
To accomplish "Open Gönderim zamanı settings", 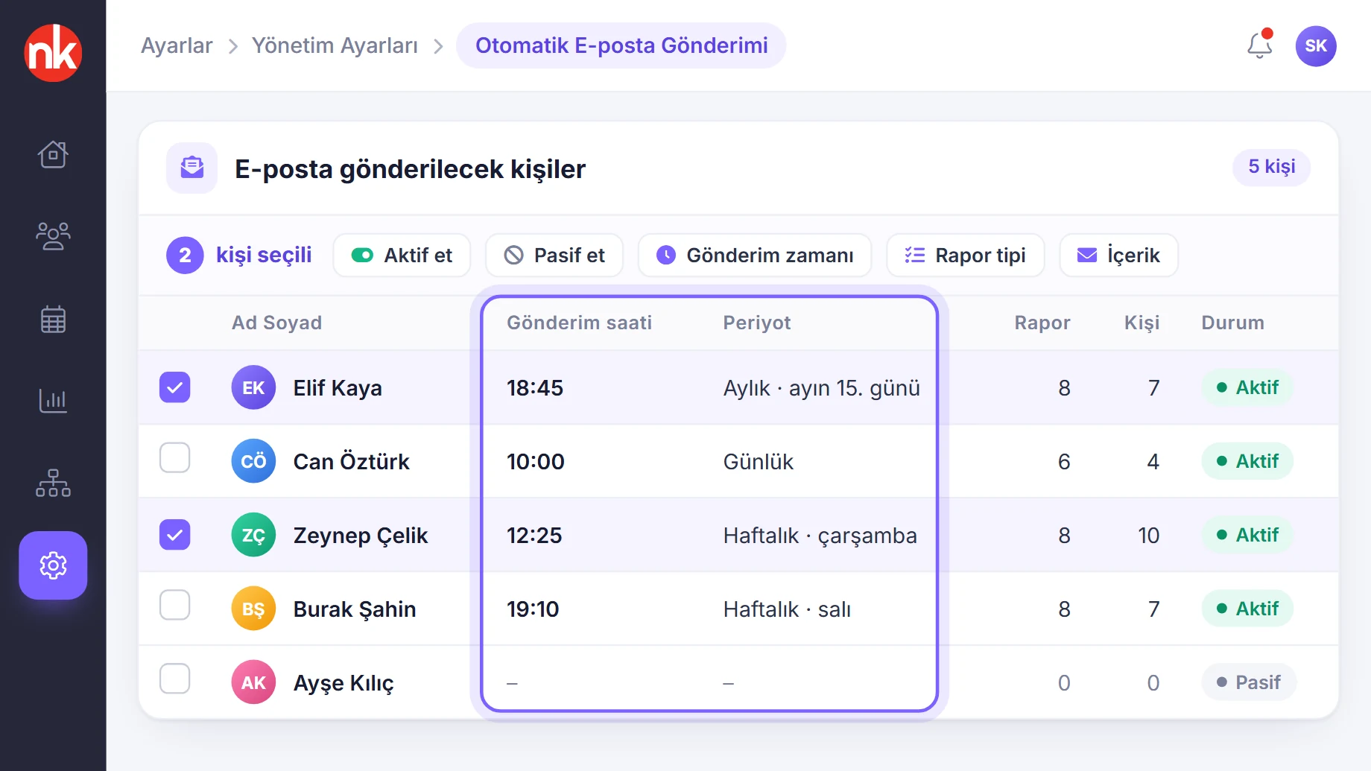I will (755, 256).
